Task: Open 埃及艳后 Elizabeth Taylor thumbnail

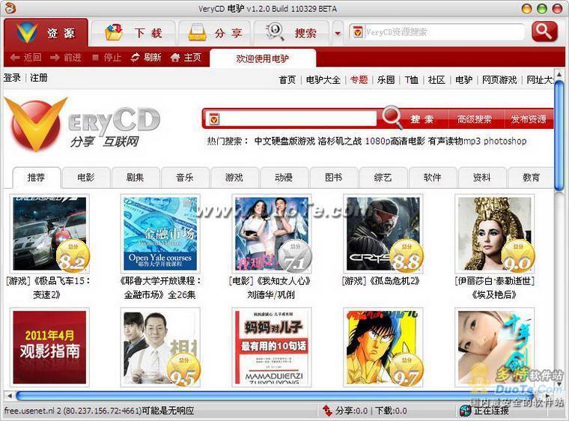Action: pos(494,234)
